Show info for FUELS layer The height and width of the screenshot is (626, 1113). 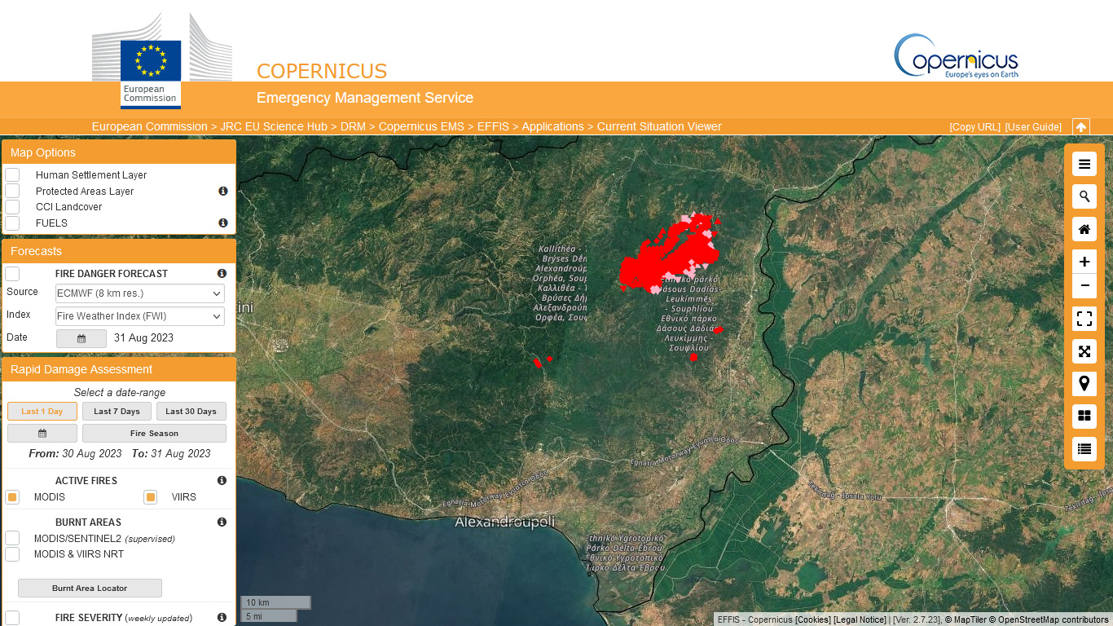coord(222,223)
